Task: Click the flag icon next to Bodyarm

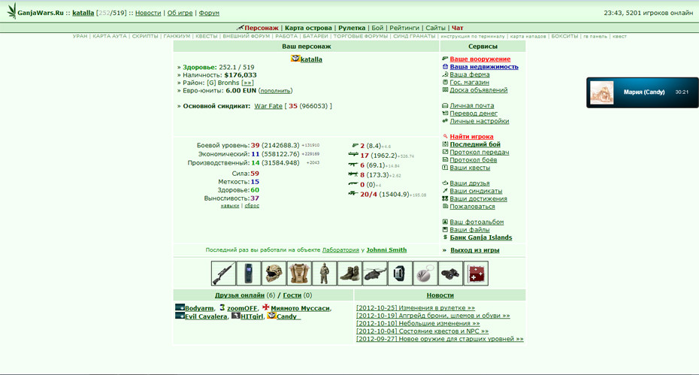Action: (180, 307)
